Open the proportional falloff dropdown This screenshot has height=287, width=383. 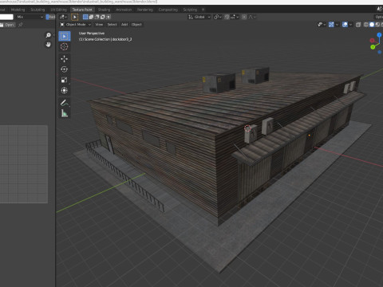252,17
